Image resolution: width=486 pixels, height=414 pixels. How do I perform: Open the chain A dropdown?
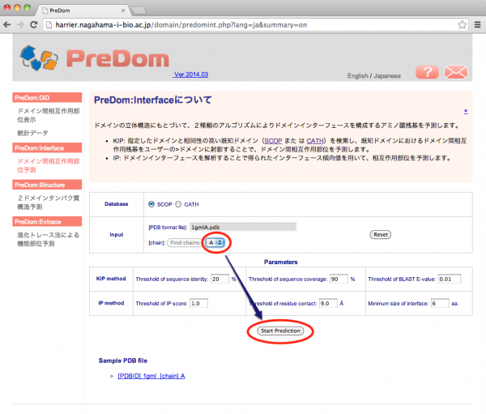[x=215, y=242]
